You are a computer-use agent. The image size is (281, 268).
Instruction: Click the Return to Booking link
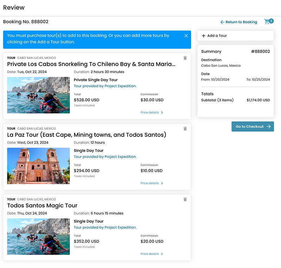click(241, 22)
